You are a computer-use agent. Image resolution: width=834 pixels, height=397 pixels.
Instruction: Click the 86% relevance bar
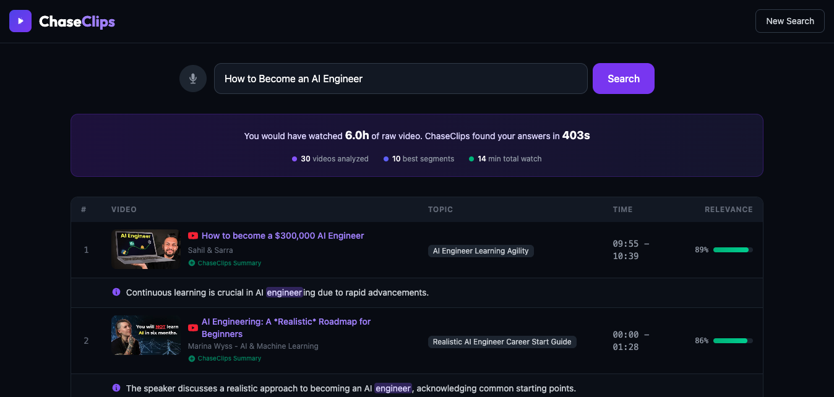733,341
